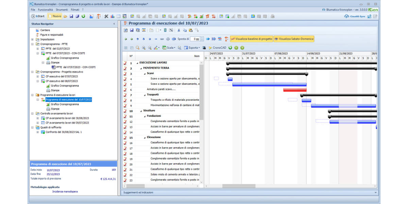Click the Nuovo button

click(55, 16)
